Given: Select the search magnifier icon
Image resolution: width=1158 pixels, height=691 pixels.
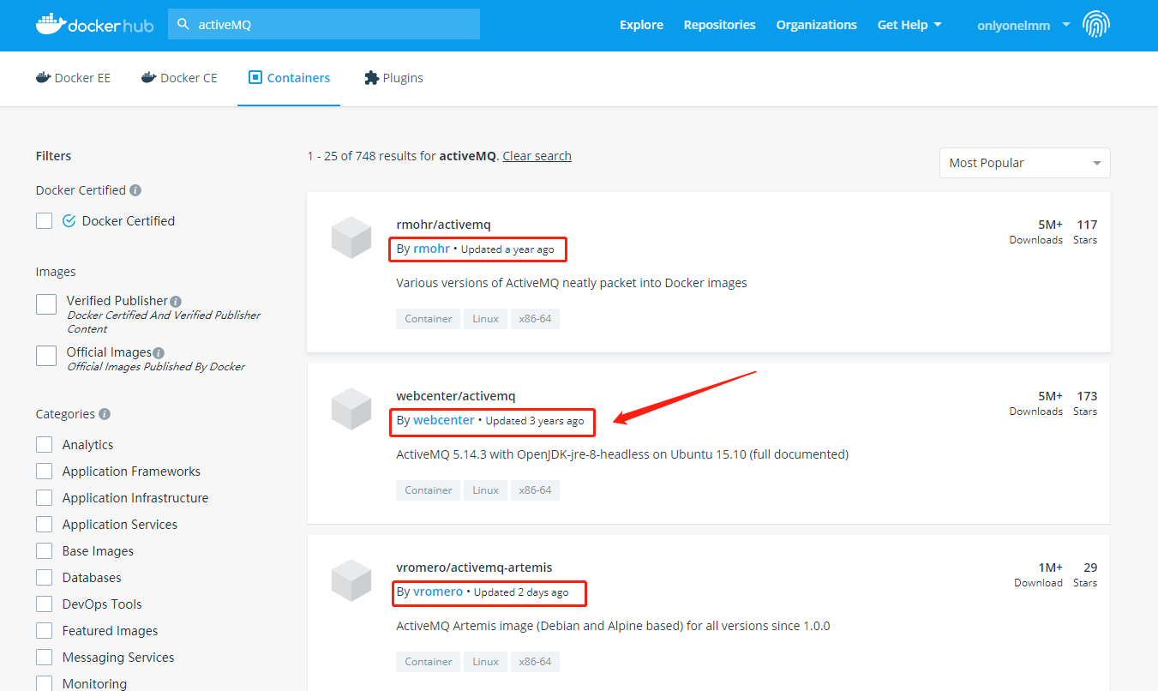Looking at the screenshot, I should click(x=183, y=24).
